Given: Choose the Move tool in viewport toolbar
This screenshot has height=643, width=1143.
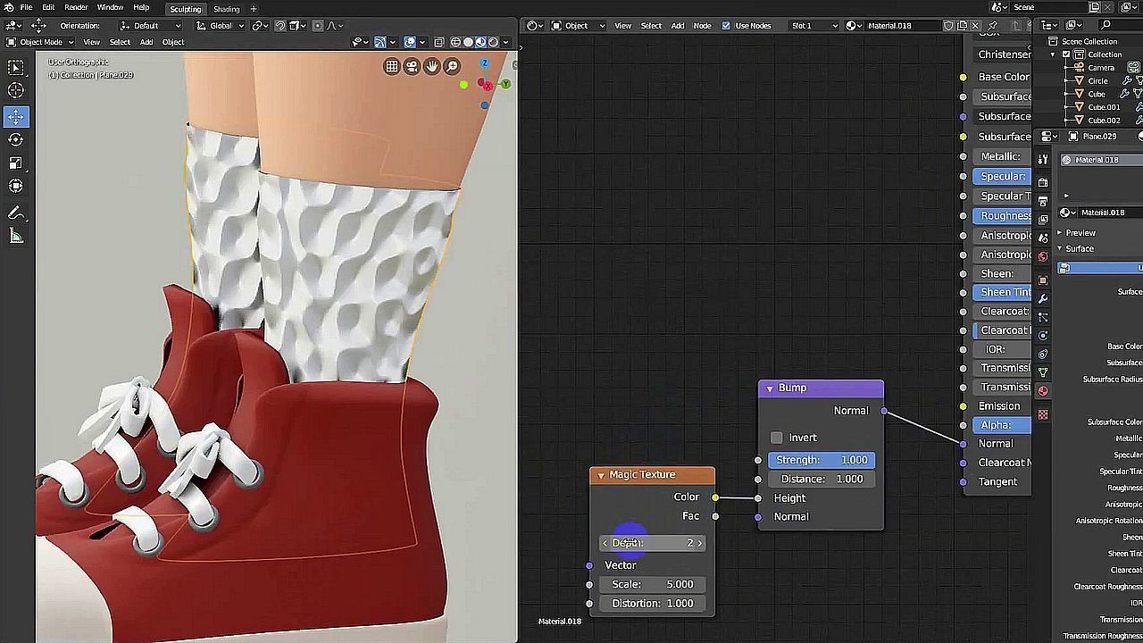Looking at the screenshot, I should (x=16, y=117).
